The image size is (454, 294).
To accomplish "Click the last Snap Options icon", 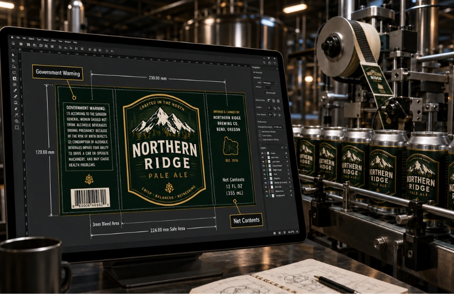I will tap(280, 115).
